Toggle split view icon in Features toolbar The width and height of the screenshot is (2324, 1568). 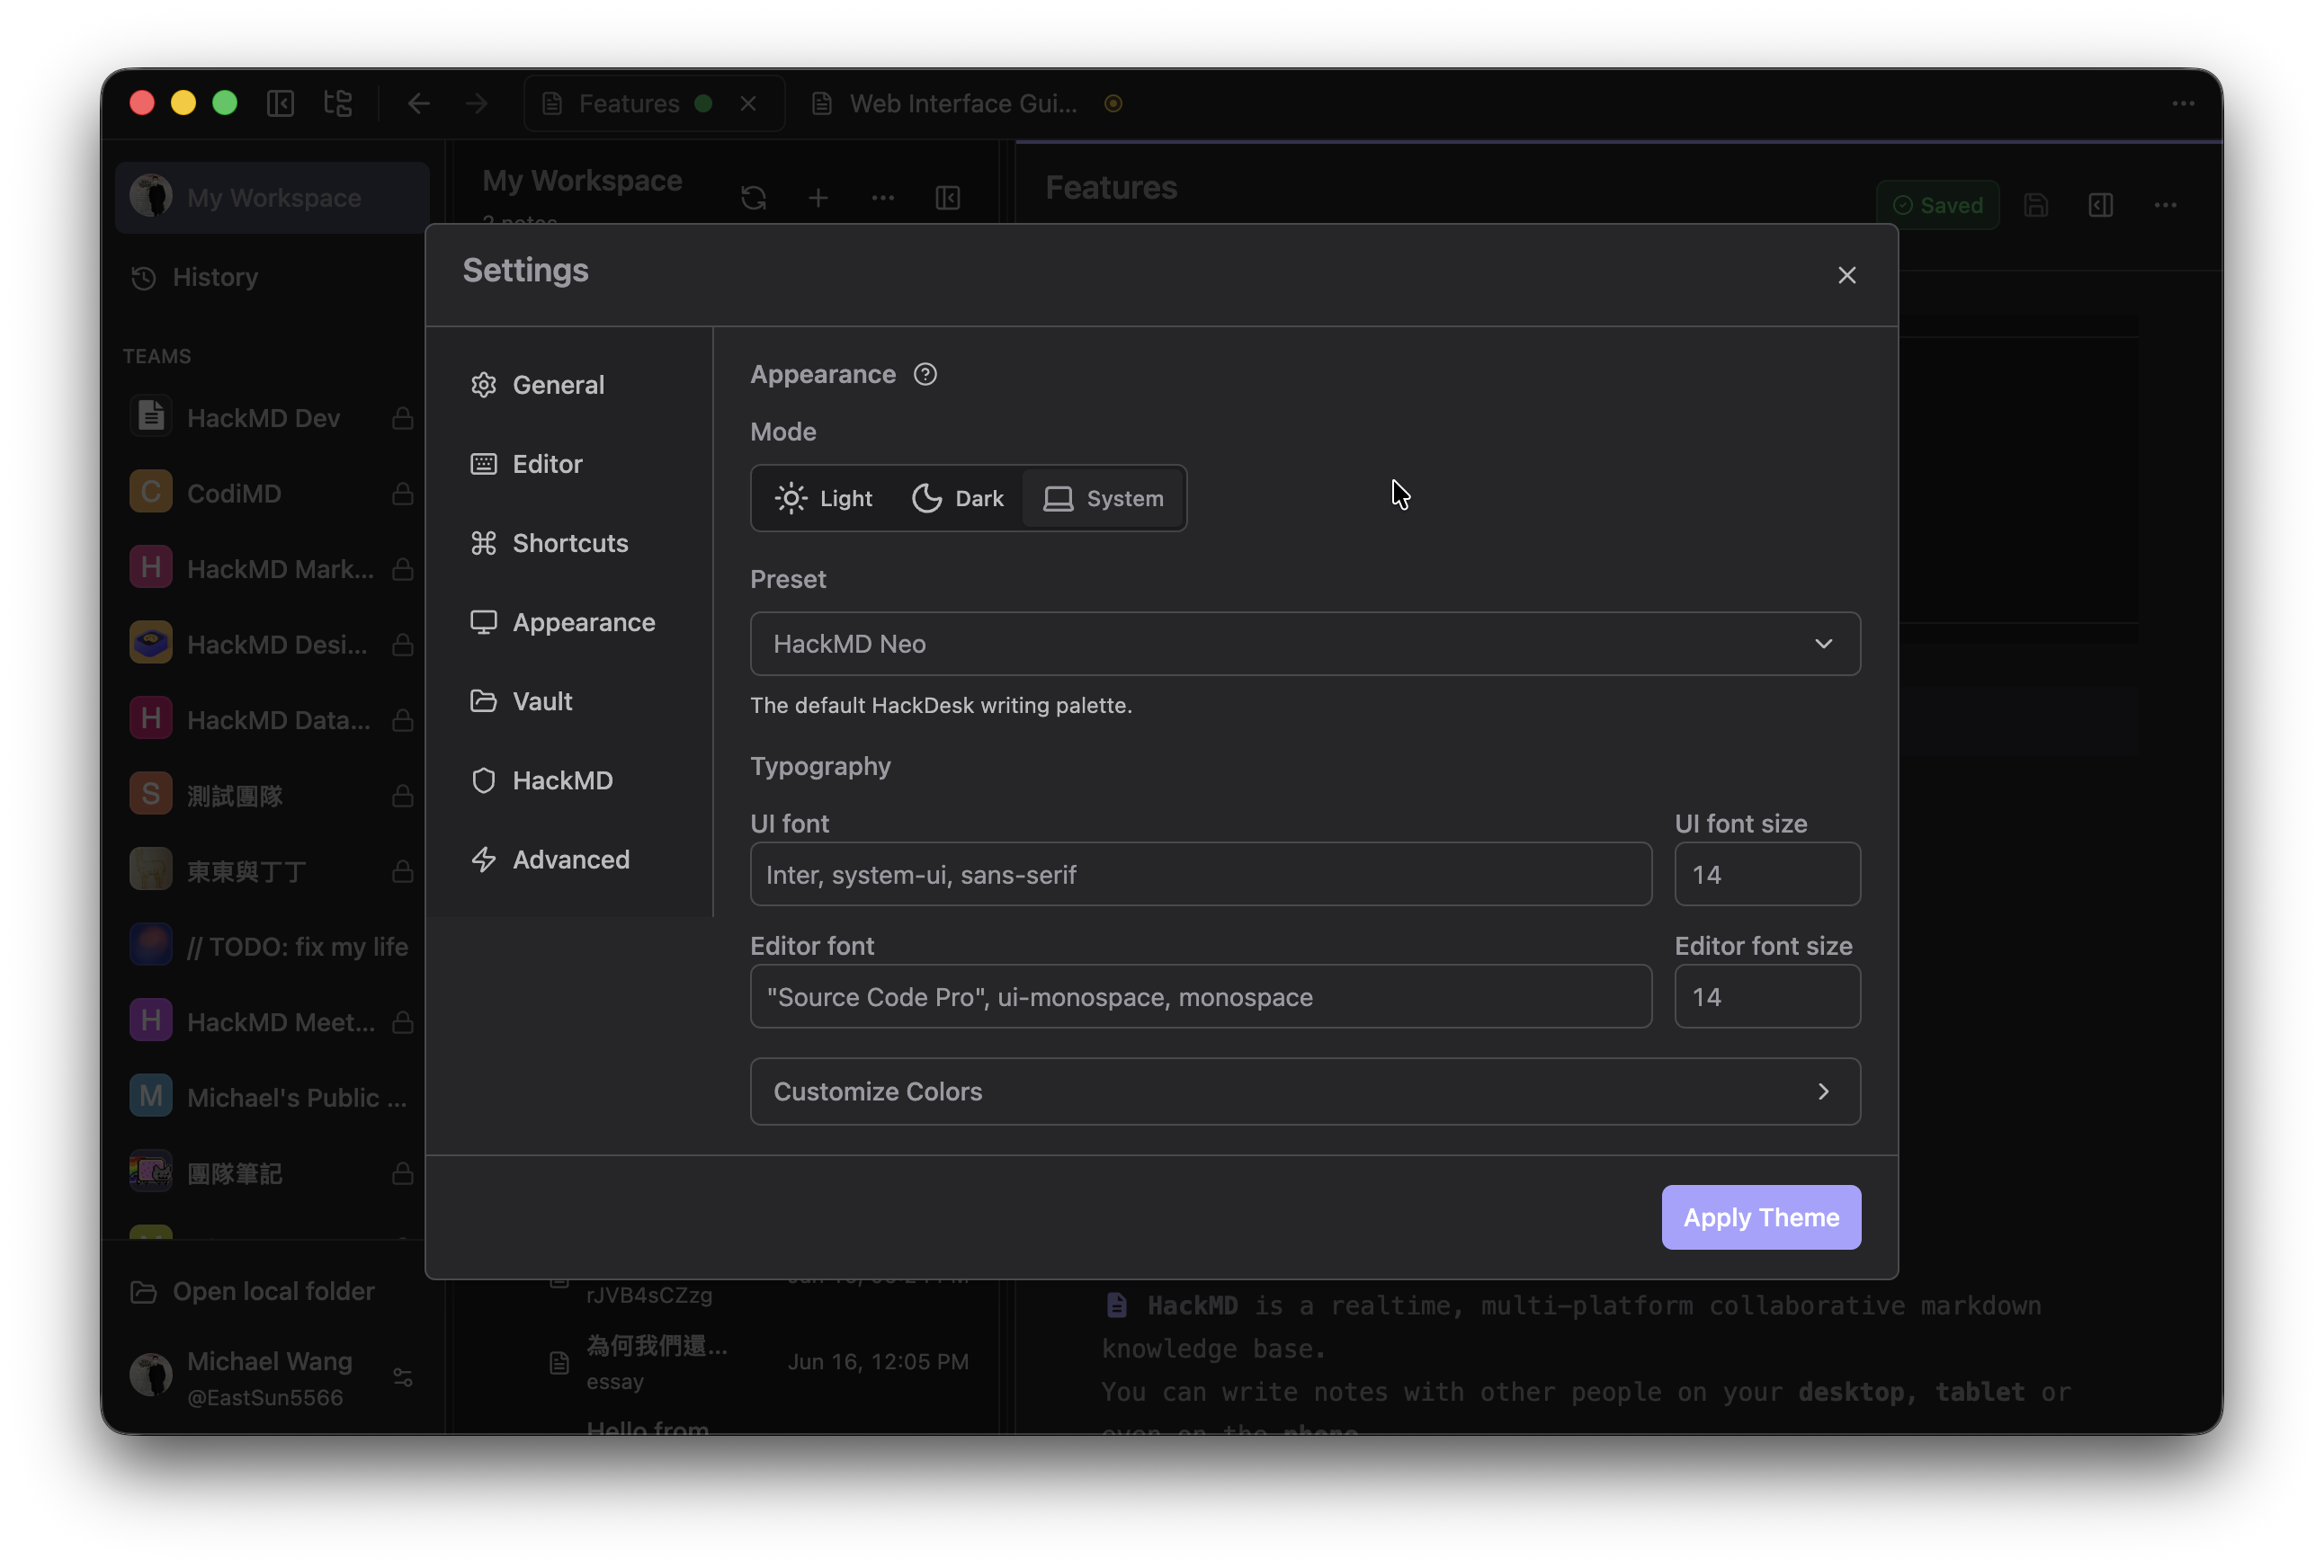pyautogui.click(x=2101, y=205)
